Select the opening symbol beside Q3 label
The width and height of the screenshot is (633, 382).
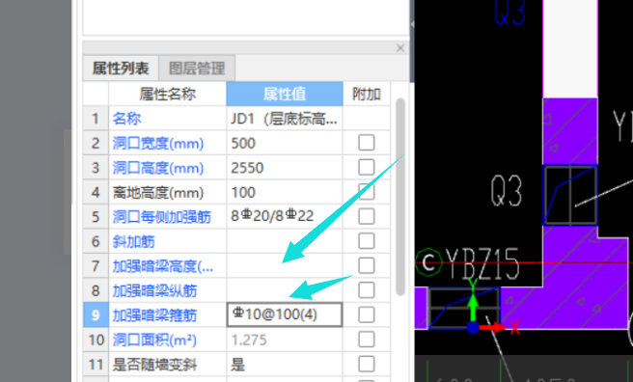click(569, 195)
